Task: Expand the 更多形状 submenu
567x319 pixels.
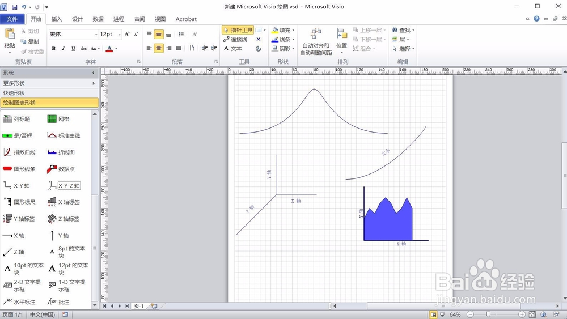Action: click(49, 83)
